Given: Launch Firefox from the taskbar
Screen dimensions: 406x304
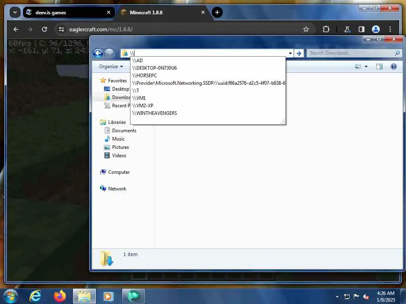Looking at the screenshot, I should (x=60, y=296).
